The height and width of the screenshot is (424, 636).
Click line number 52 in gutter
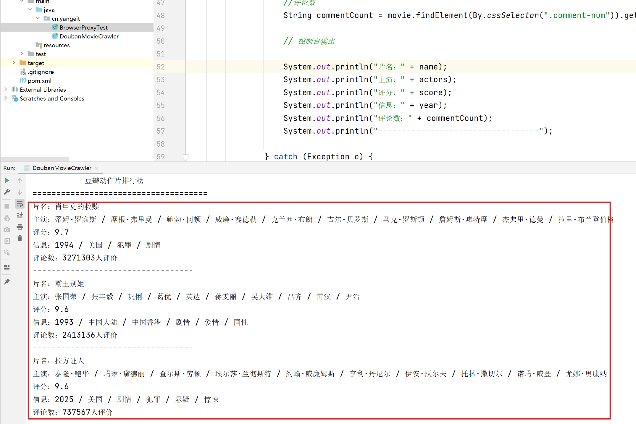tap(161, 67)
